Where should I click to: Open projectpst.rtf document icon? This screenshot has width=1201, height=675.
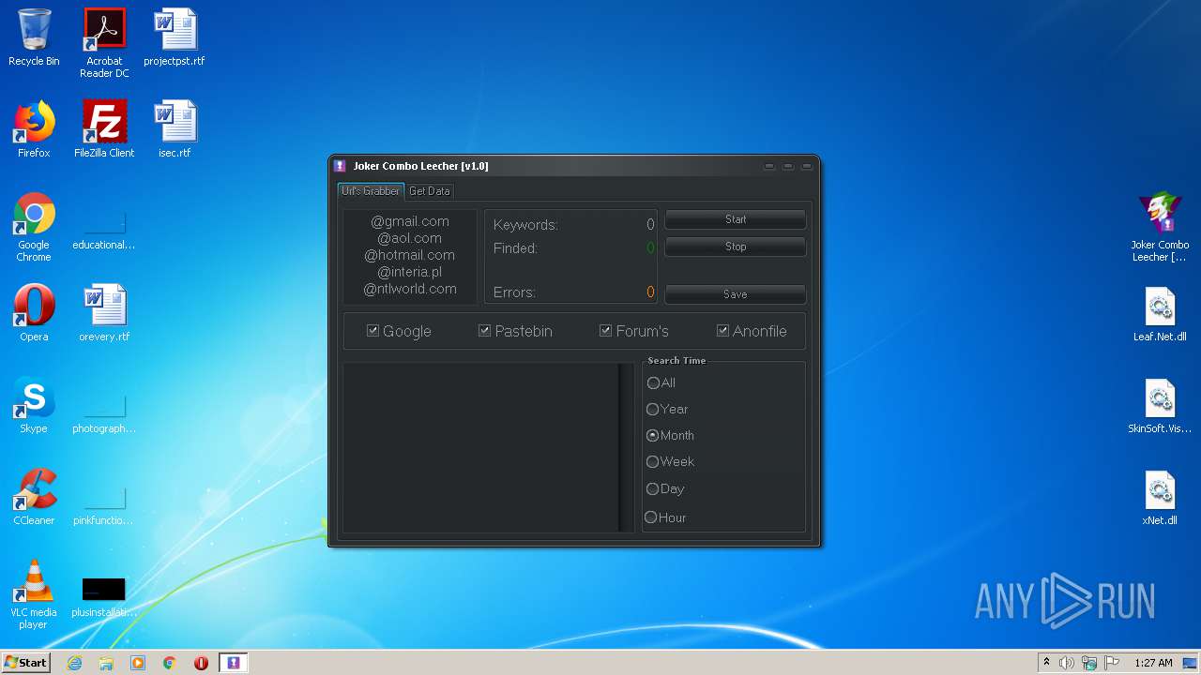coord(175,38)
